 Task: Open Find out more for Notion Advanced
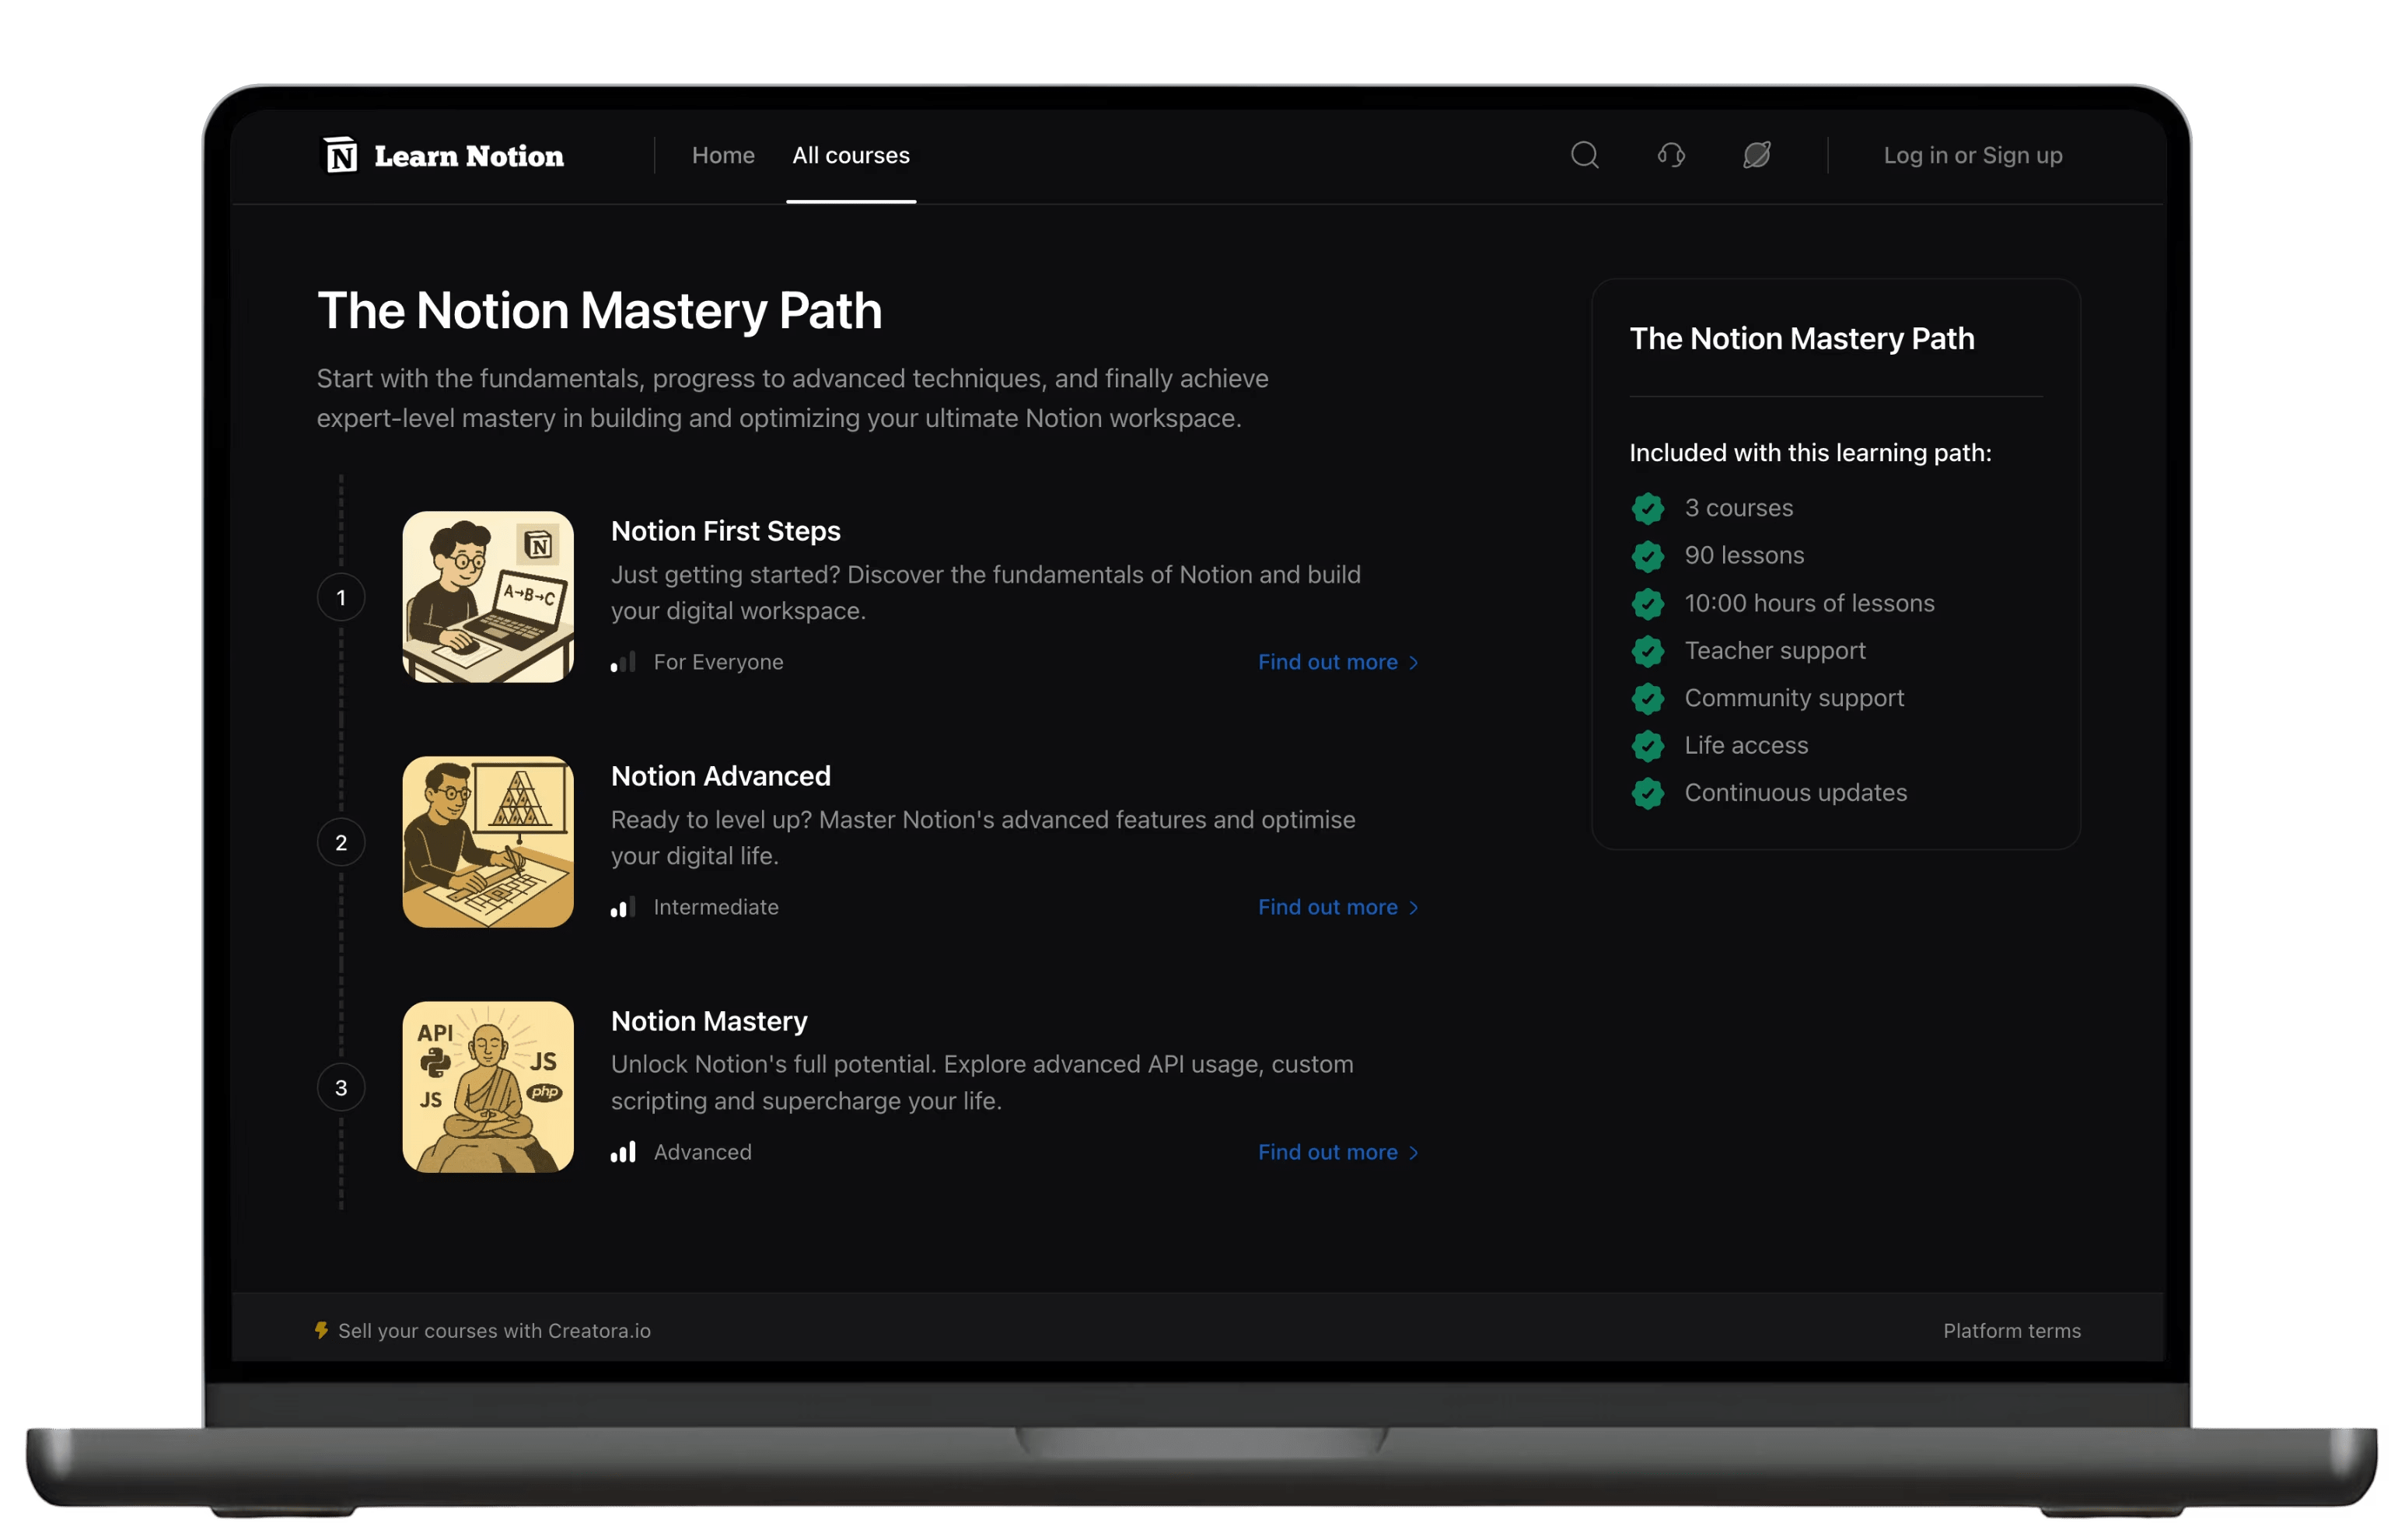(1338, 907)
